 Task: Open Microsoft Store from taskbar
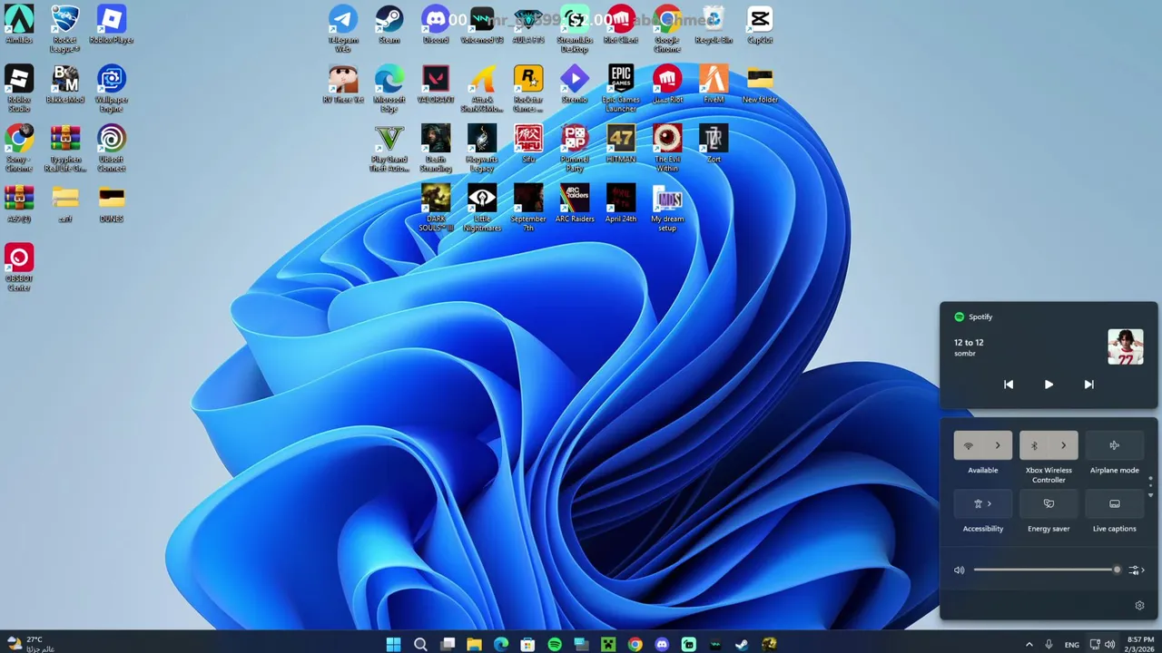pyautogui.click(x=527, y=644)
